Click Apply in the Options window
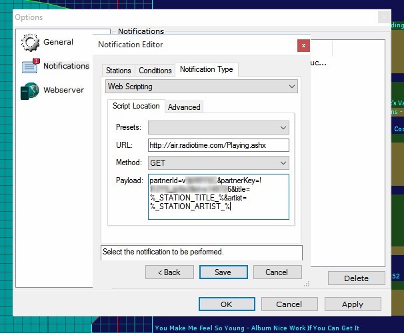 (x=352, y=304)
